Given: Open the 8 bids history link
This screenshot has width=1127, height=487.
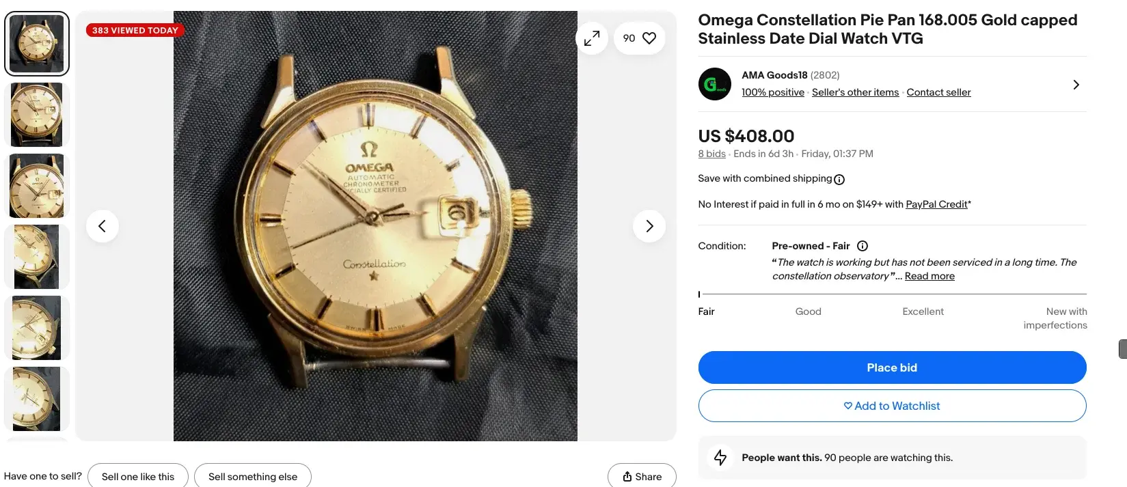Looking at the screenshot, I should pyautogui.click(x=711, y=154).
